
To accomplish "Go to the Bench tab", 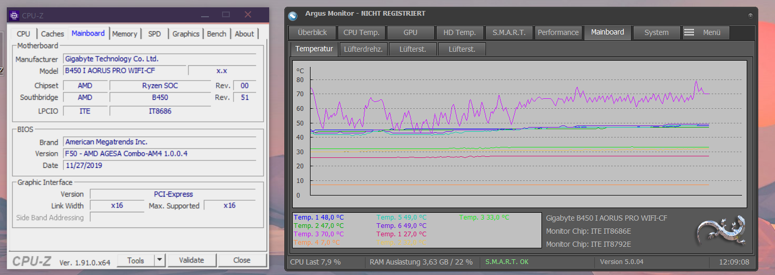I will pos(217,33).
